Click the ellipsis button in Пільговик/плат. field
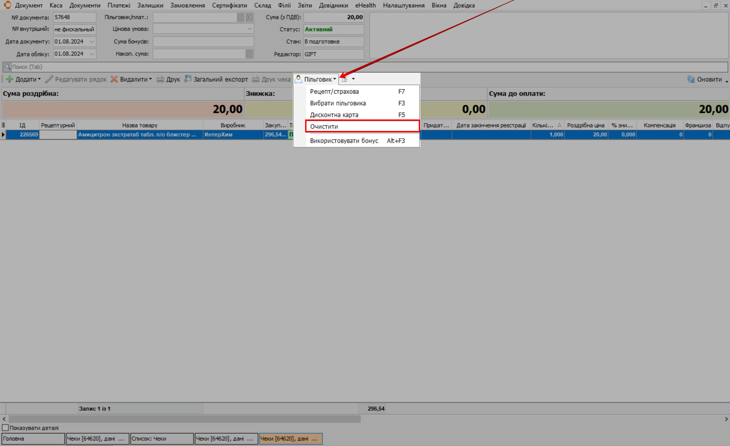 point(241,17)
